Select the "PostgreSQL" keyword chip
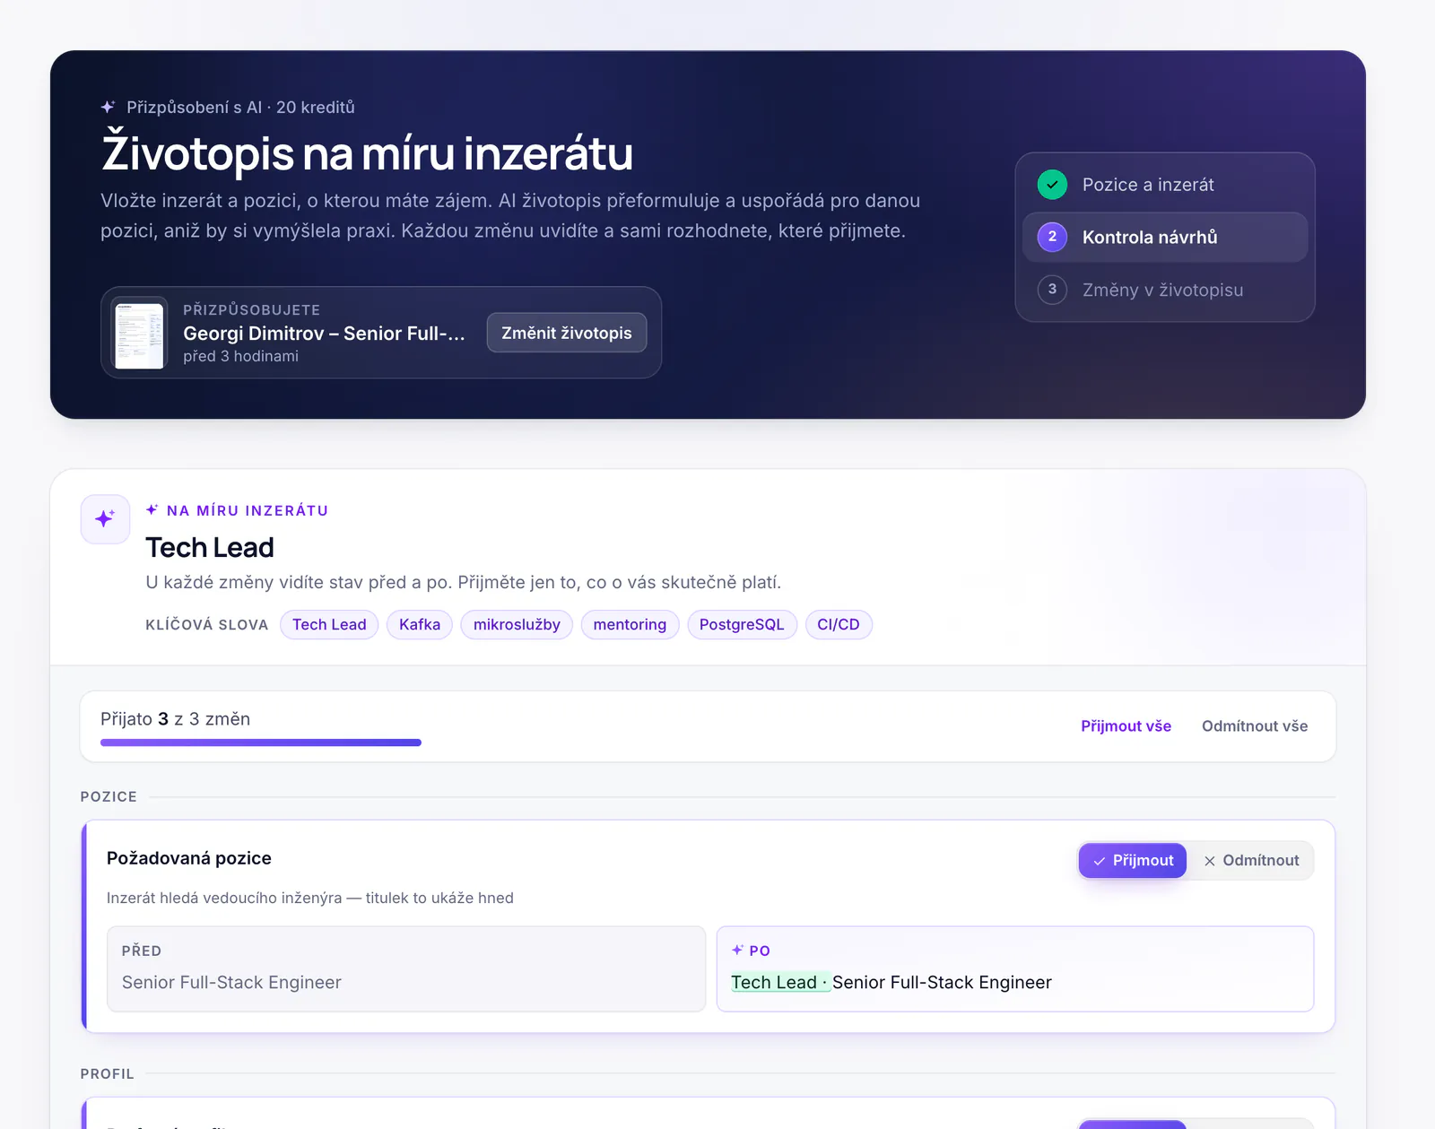 pos(742,625)
